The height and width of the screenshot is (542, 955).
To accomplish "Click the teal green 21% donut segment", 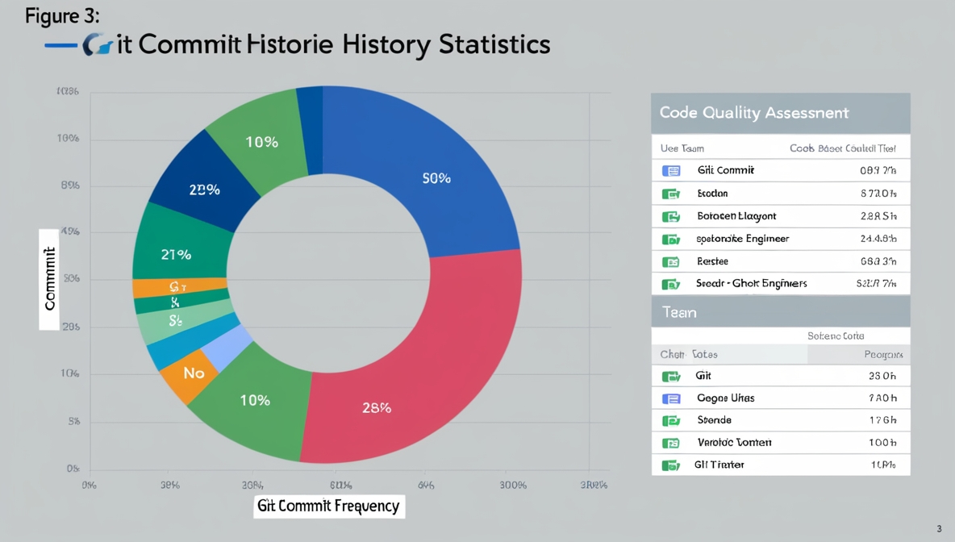I will 176,253.
